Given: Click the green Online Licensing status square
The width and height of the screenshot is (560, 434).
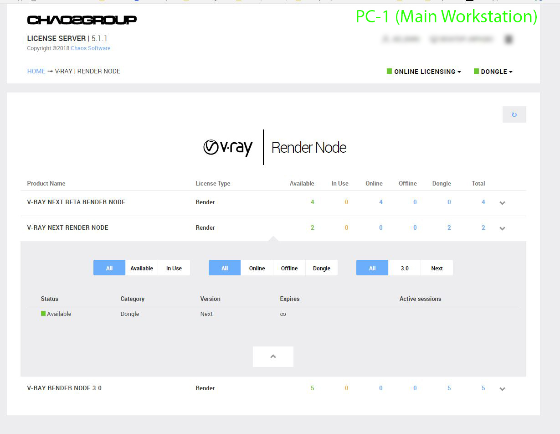Looking at the screenshot, I should click(x=389, y=71).
